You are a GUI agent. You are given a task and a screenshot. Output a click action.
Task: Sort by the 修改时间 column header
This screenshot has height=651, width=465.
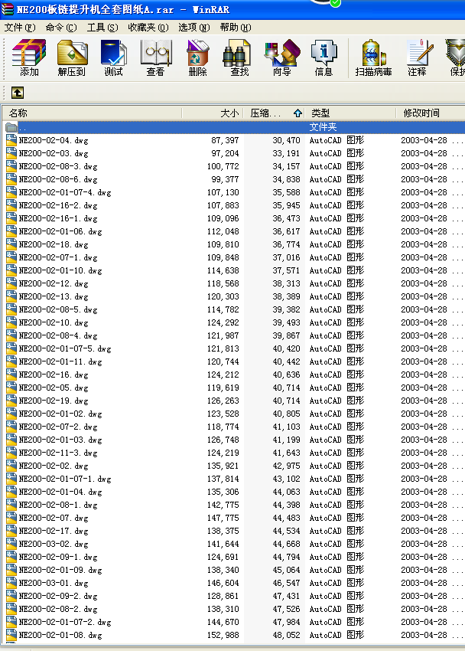tap(430, 113)
